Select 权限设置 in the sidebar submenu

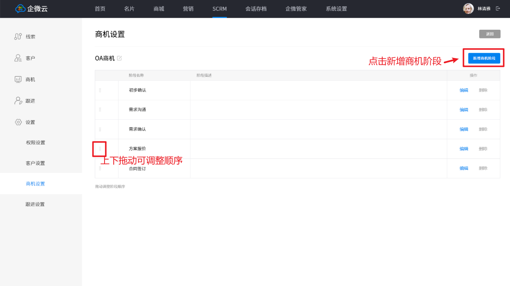click(x=35, y=143)
